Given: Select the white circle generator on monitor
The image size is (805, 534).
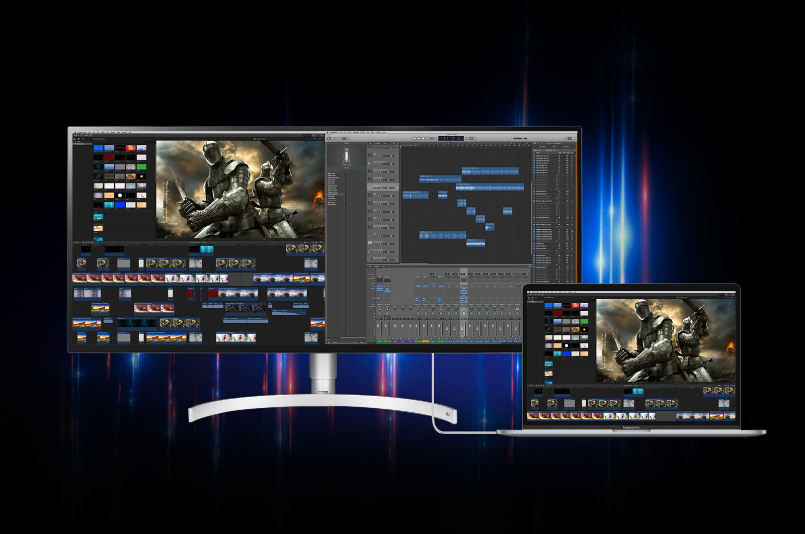Looking at the screenshot, I should point(120,196).
